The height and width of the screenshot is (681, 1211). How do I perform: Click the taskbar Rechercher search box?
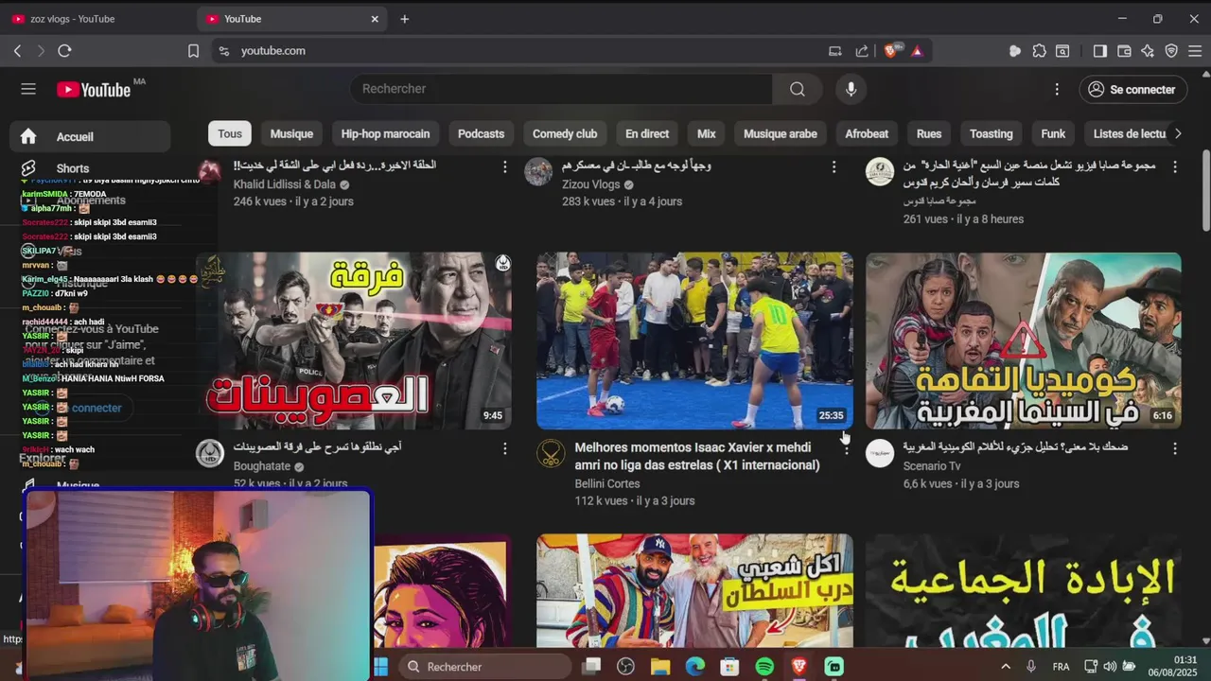[484, 667]
